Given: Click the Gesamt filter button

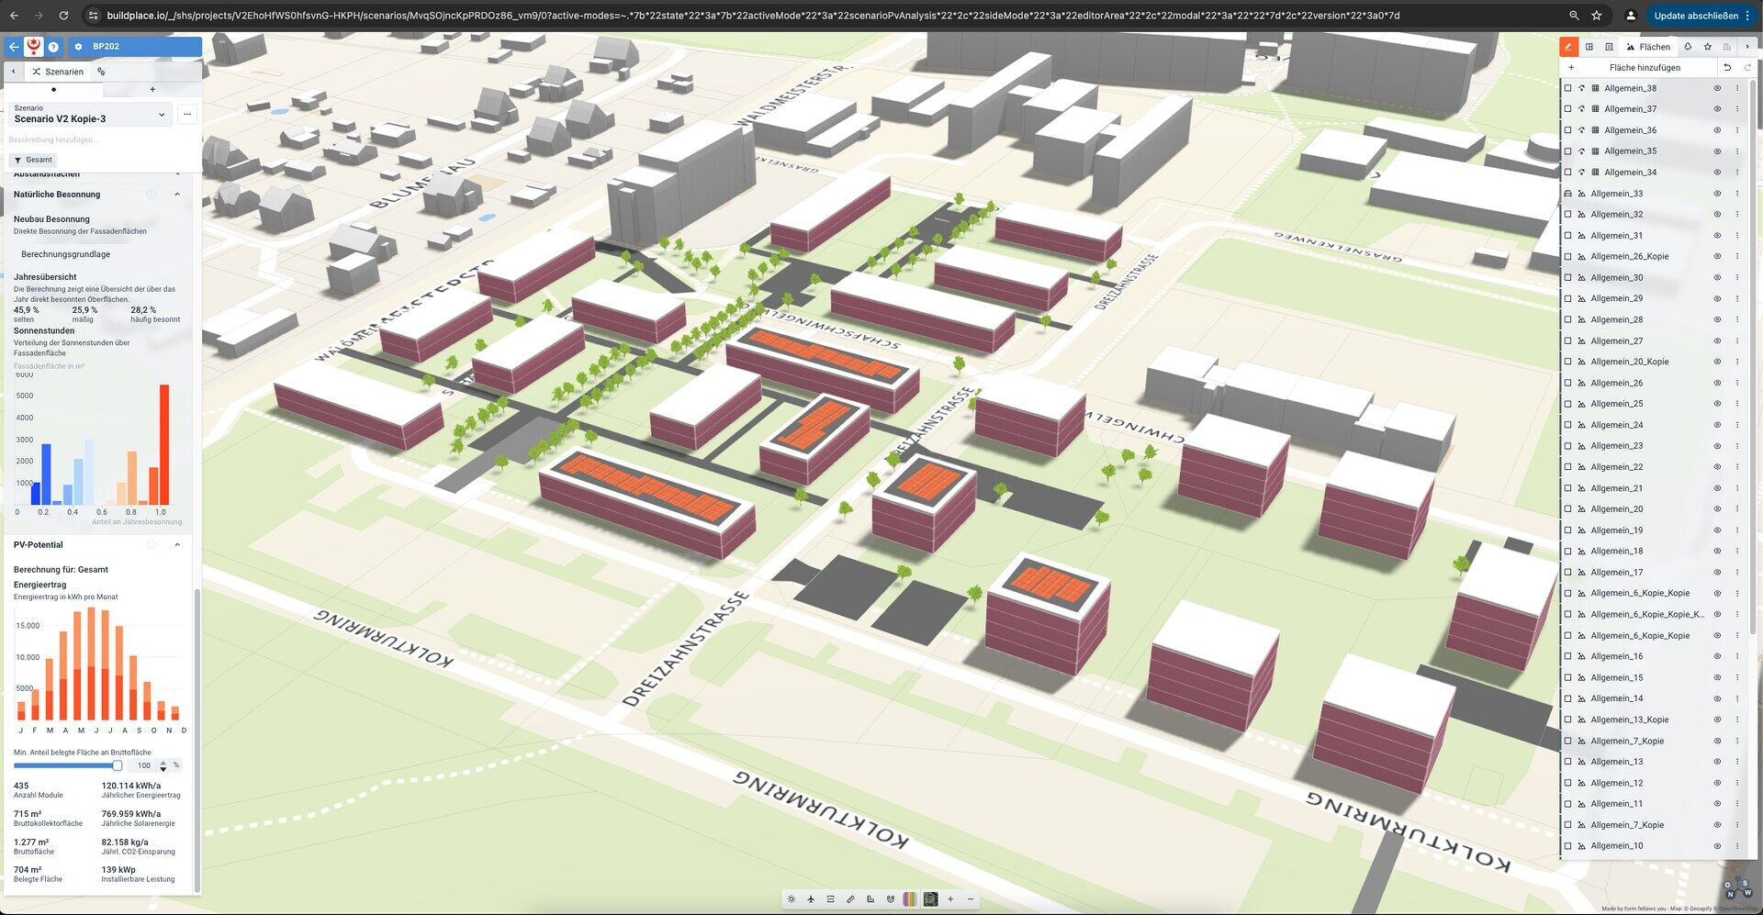Looking at the screenshot, I should [x=33, y=161].
